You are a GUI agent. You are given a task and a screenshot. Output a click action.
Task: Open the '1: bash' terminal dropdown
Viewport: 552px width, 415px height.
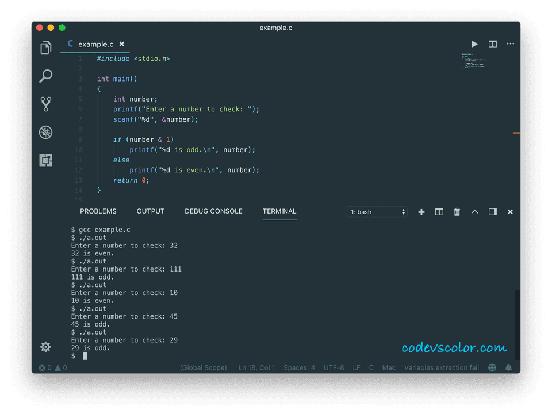[377, 212]
